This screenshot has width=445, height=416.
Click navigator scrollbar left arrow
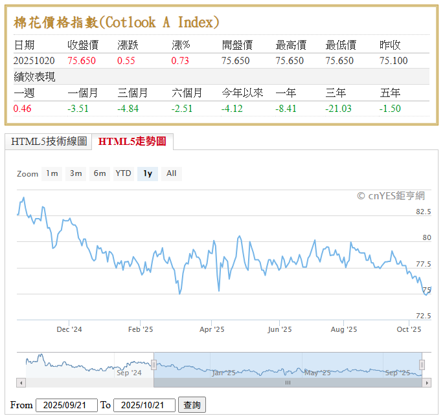21,383
